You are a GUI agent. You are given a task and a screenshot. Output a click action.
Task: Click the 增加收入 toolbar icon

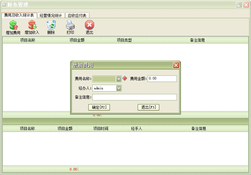32,25
